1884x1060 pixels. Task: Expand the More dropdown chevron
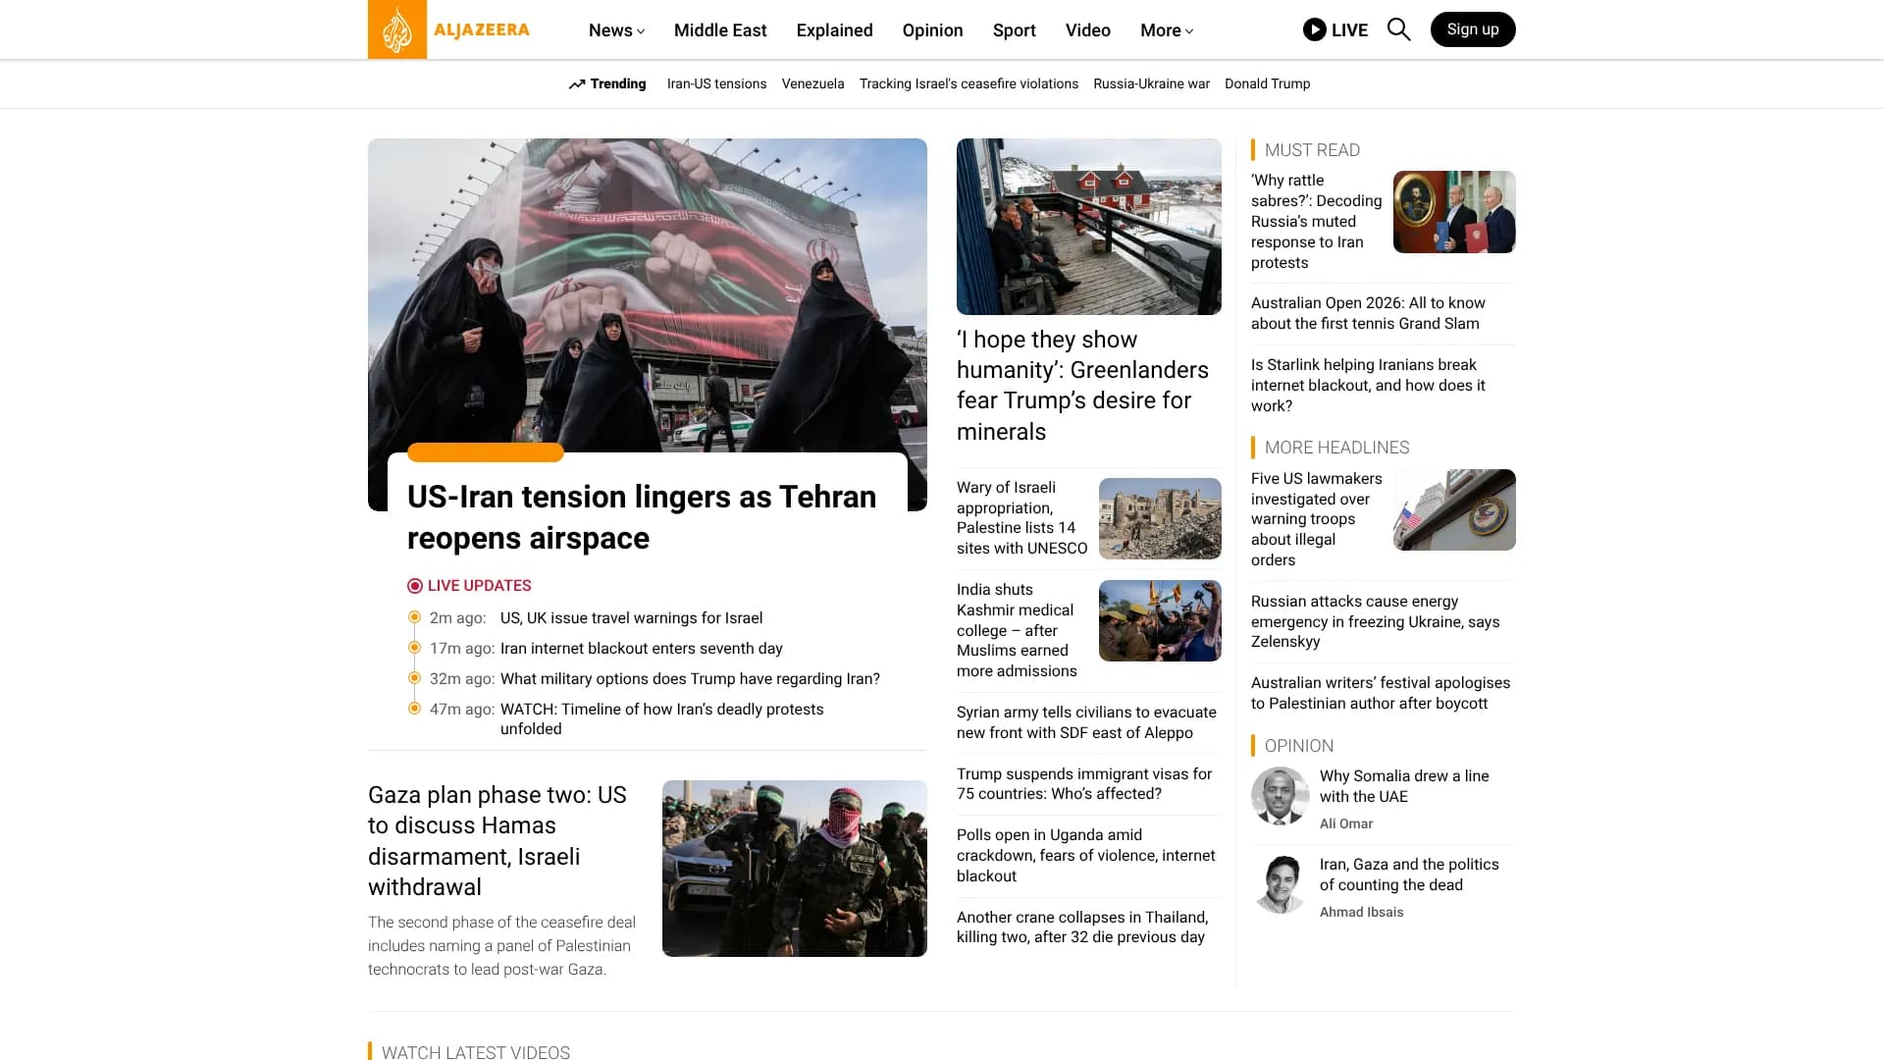1189,31
